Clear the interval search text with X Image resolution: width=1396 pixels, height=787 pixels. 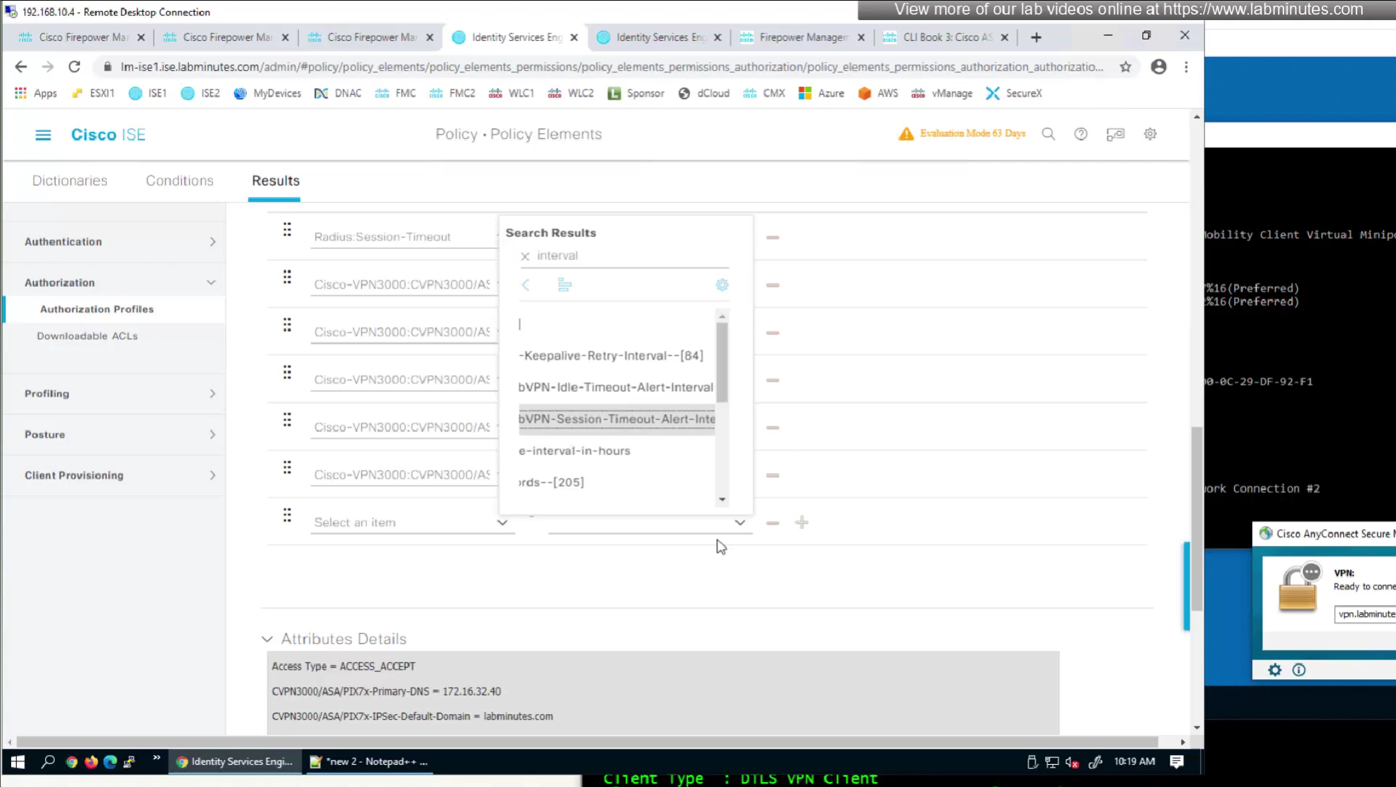click(x=525, y=256)
